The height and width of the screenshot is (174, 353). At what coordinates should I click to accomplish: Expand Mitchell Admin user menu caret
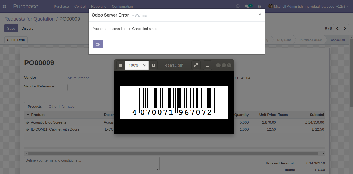[x=348, y=6]
